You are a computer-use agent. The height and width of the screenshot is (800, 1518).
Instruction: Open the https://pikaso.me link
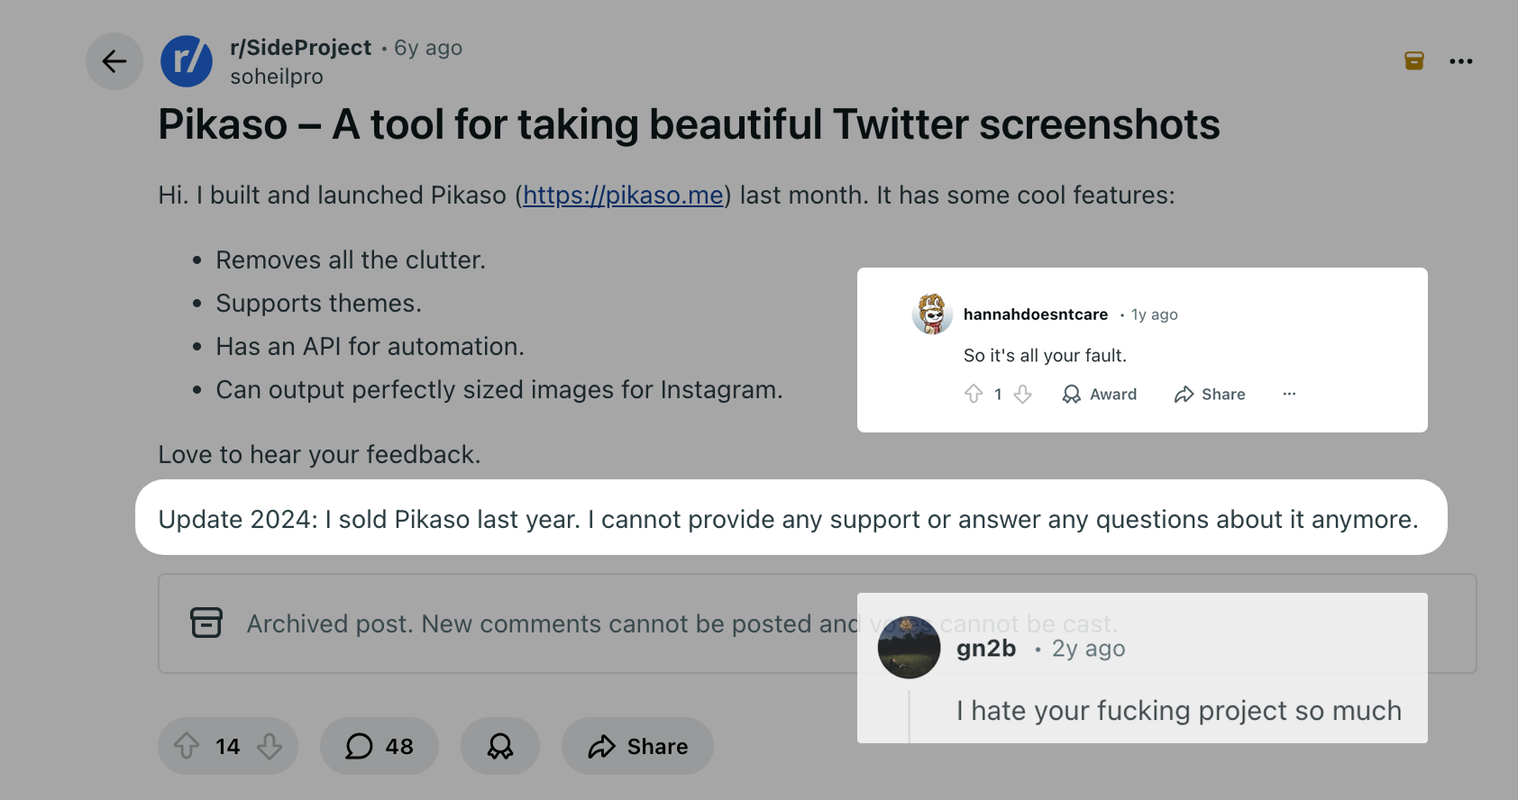click(x=623, y=195)
